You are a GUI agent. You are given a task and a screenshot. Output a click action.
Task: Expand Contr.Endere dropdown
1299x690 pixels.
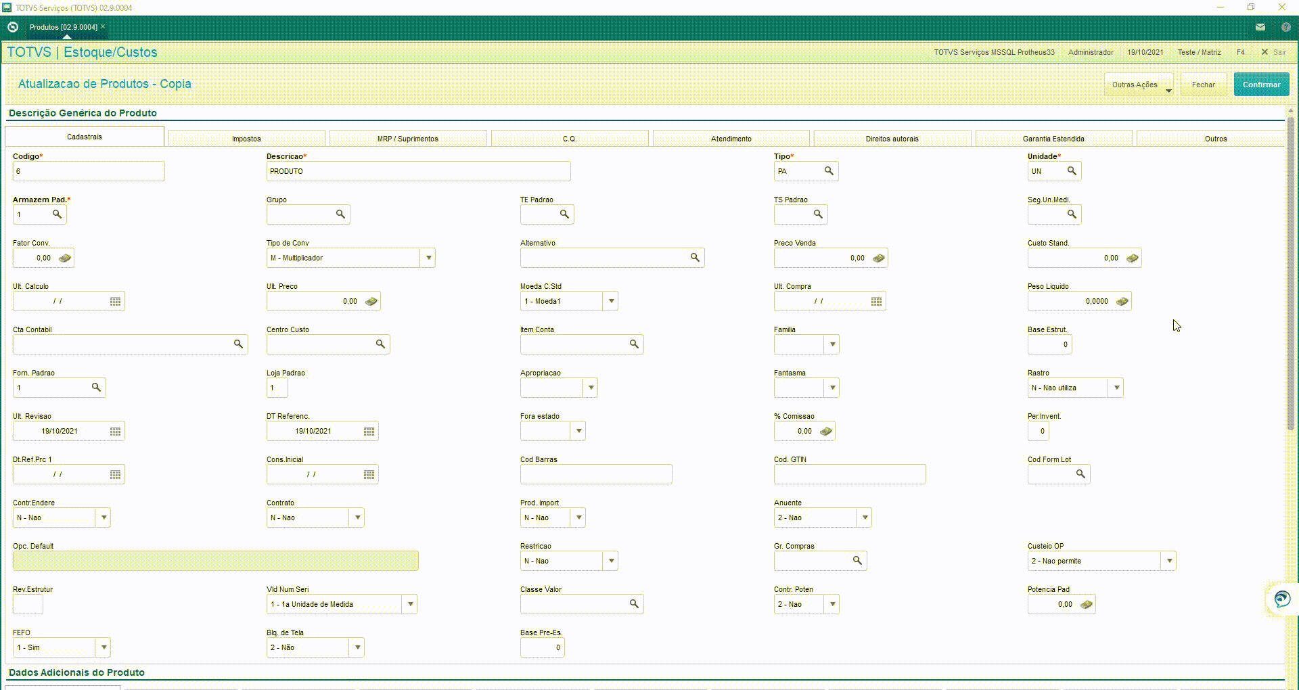point(104,517)
